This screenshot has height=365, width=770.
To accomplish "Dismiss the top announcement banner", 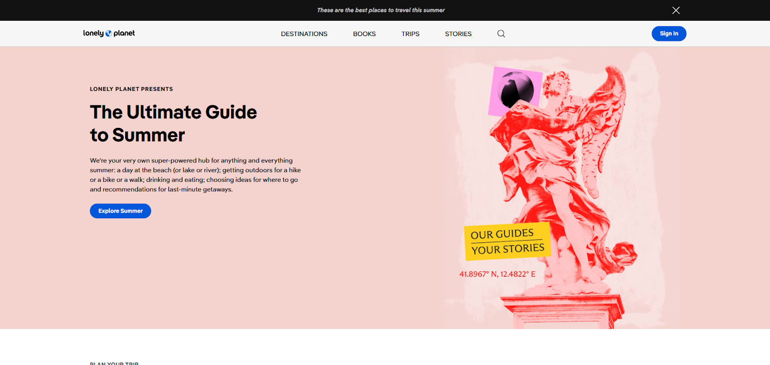I will point(676,10).
